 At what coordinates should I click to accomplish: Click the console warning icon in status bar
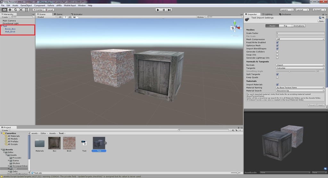[x=2, y=176]
